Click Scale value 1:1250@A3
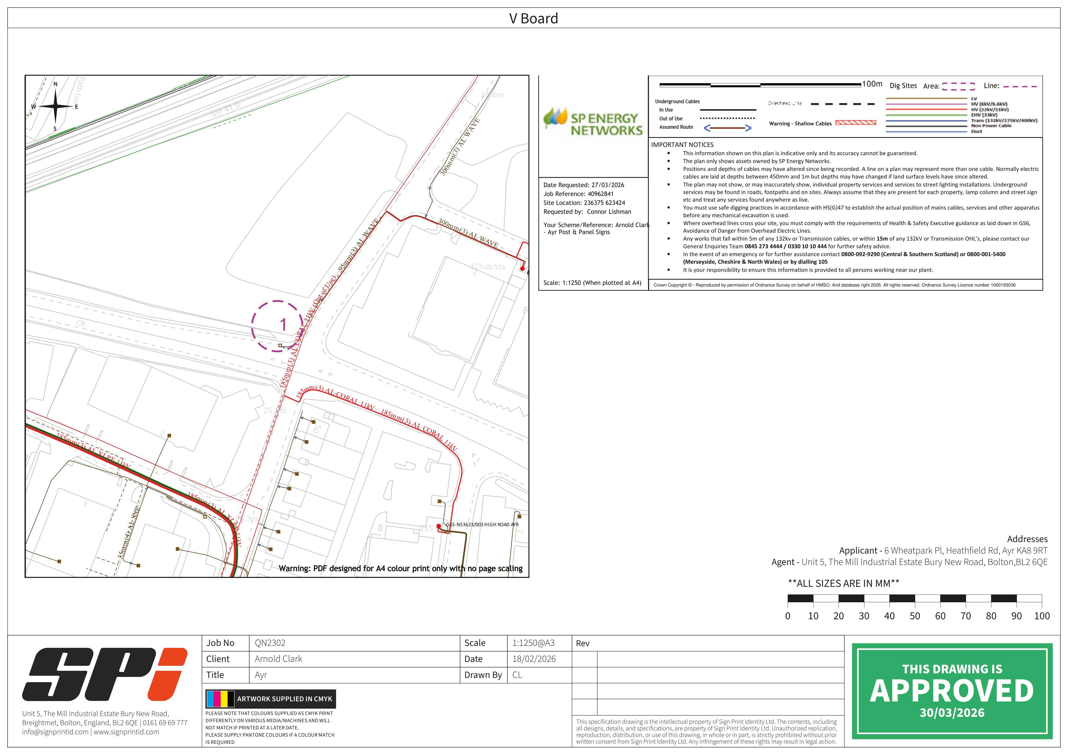 [533, 643]
